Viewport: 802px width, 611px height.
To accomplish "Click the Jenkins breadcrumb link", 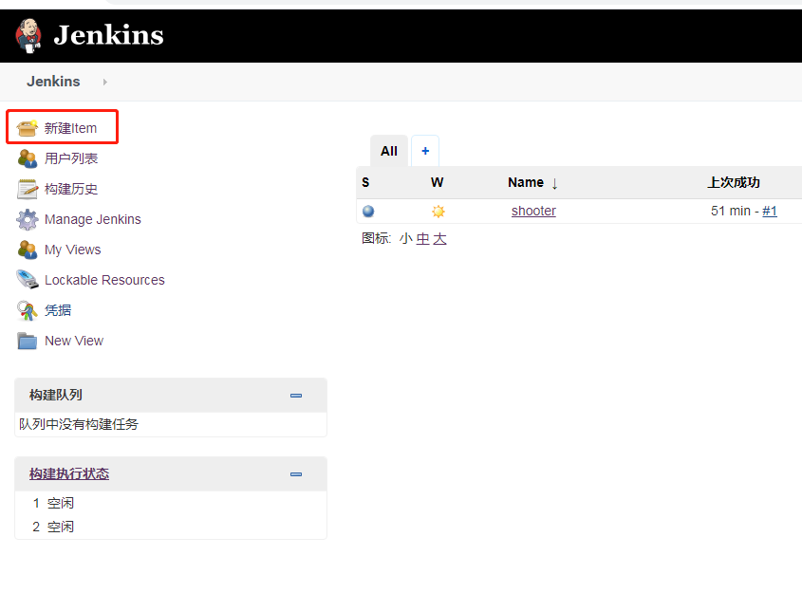I will (53, 82).
